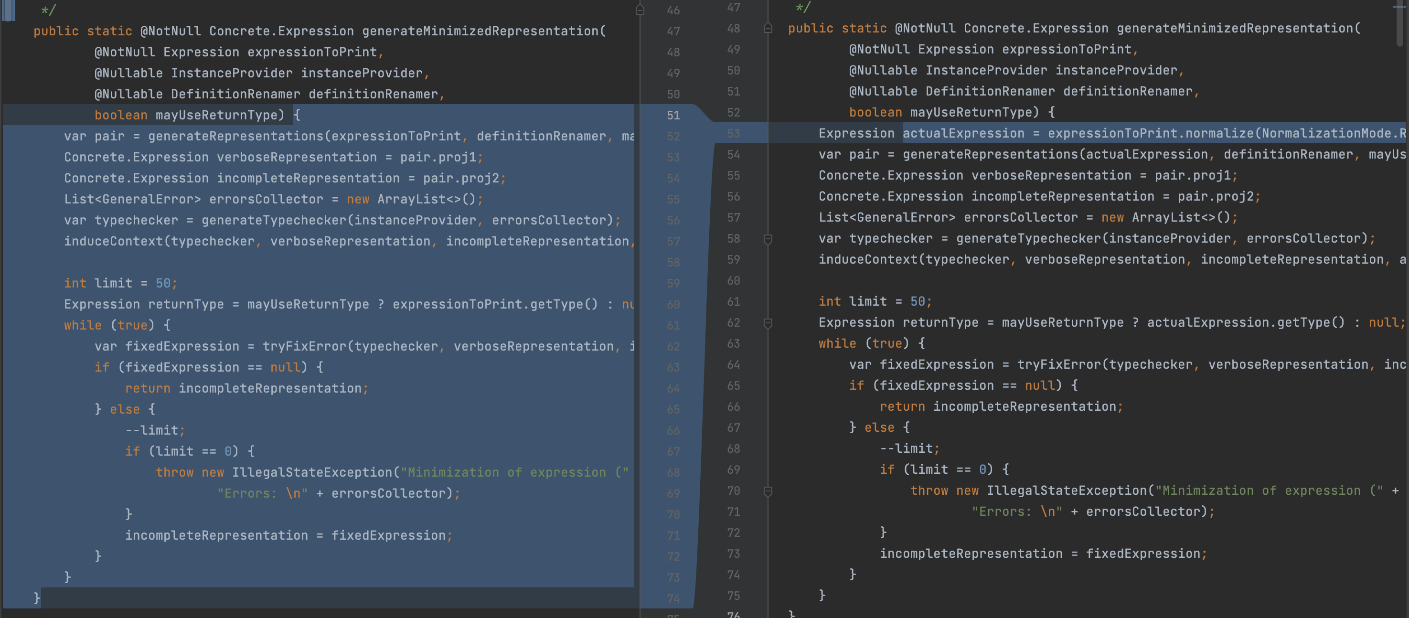Click highlighted line number 51 in middle gutter
1409x618 pixels.
point(673,116)
